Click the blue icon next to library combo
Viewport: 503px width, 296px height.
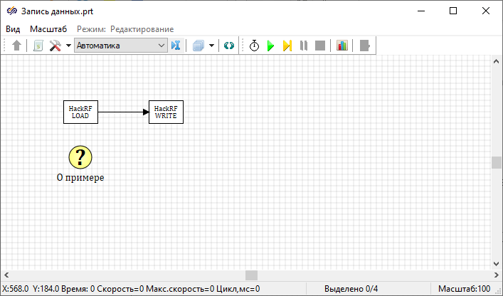(176, 46)
